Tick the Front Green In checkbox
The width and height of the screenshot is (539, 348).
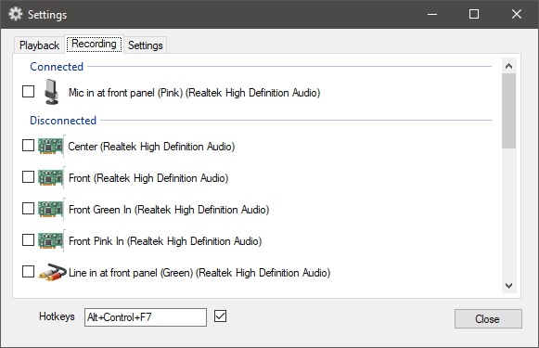(28, 209)
